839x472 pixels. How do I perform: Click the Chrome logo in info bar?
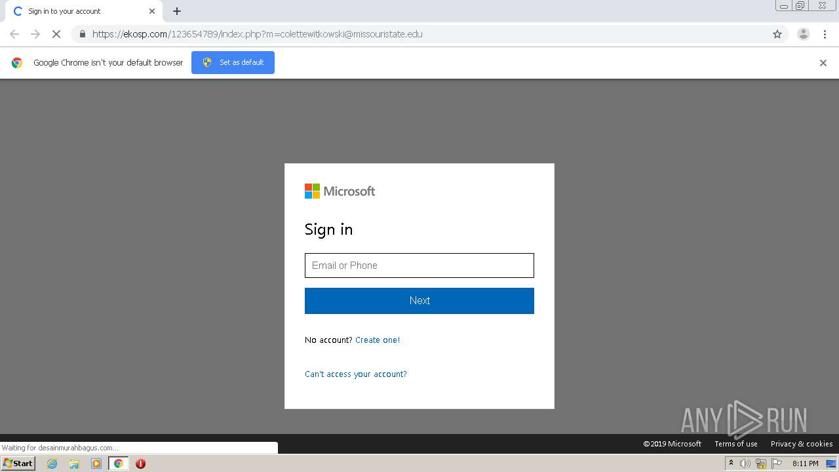pos(17,63)
